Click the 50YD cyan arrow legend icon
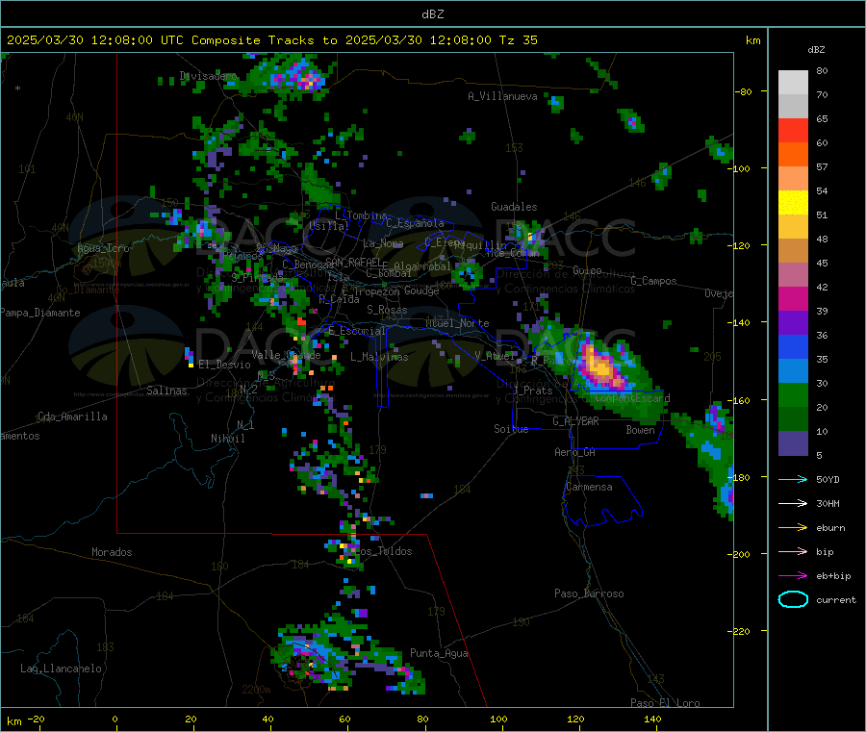866x732 pixels. pos(793,479)
